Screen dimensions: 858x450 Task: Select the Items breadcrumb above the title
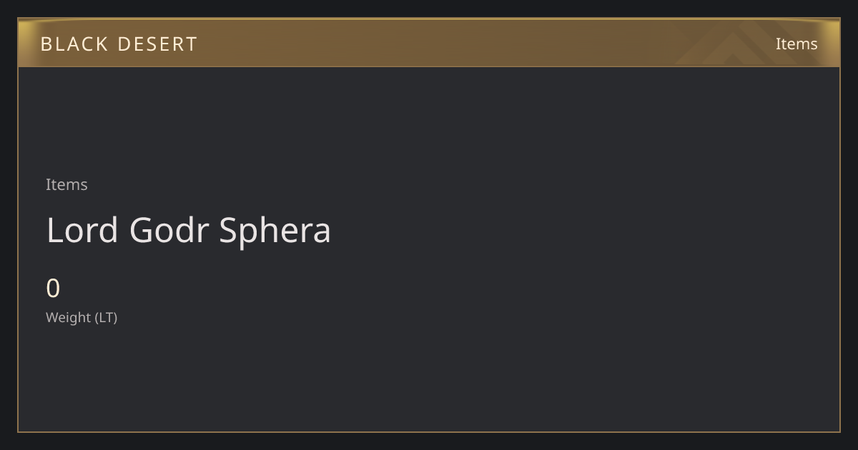66,184
